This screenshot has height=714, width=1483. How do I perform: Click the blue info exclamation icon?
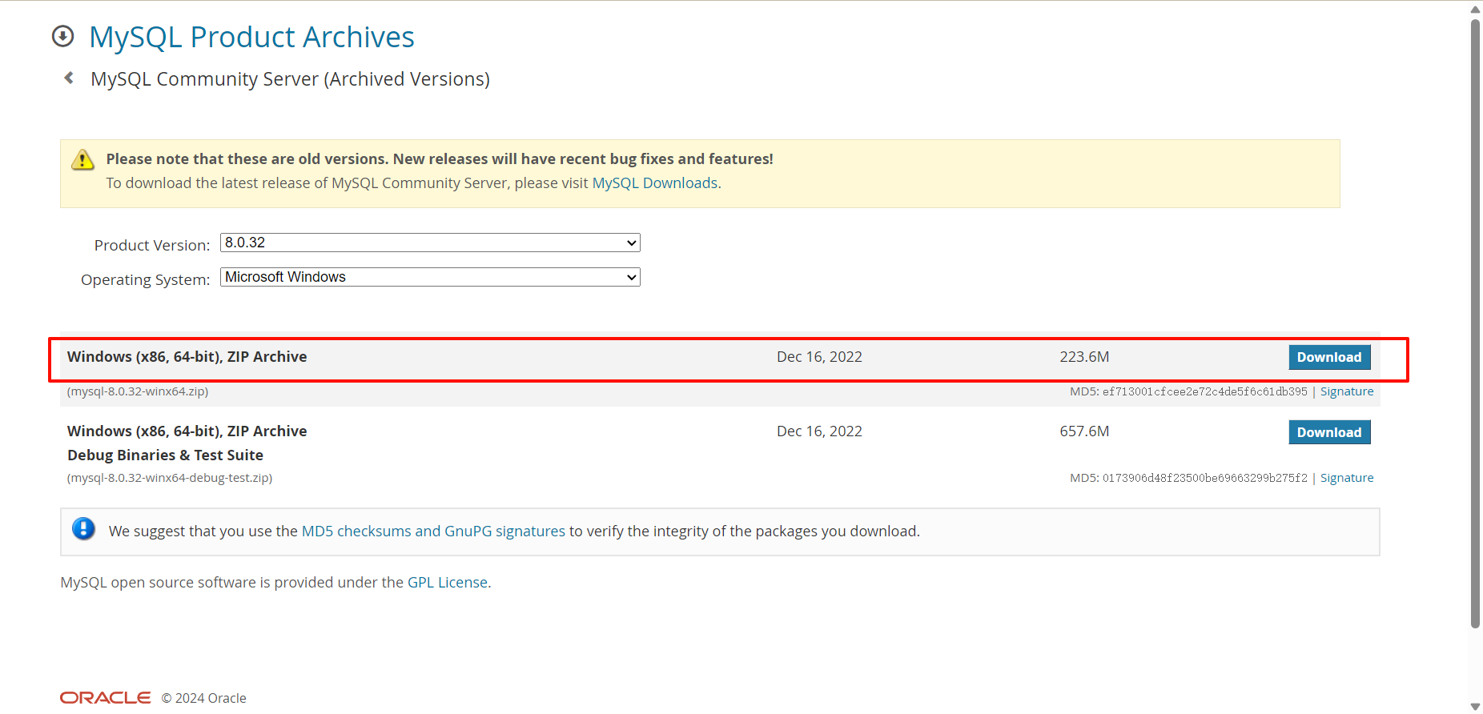click(x=83, y=529)
